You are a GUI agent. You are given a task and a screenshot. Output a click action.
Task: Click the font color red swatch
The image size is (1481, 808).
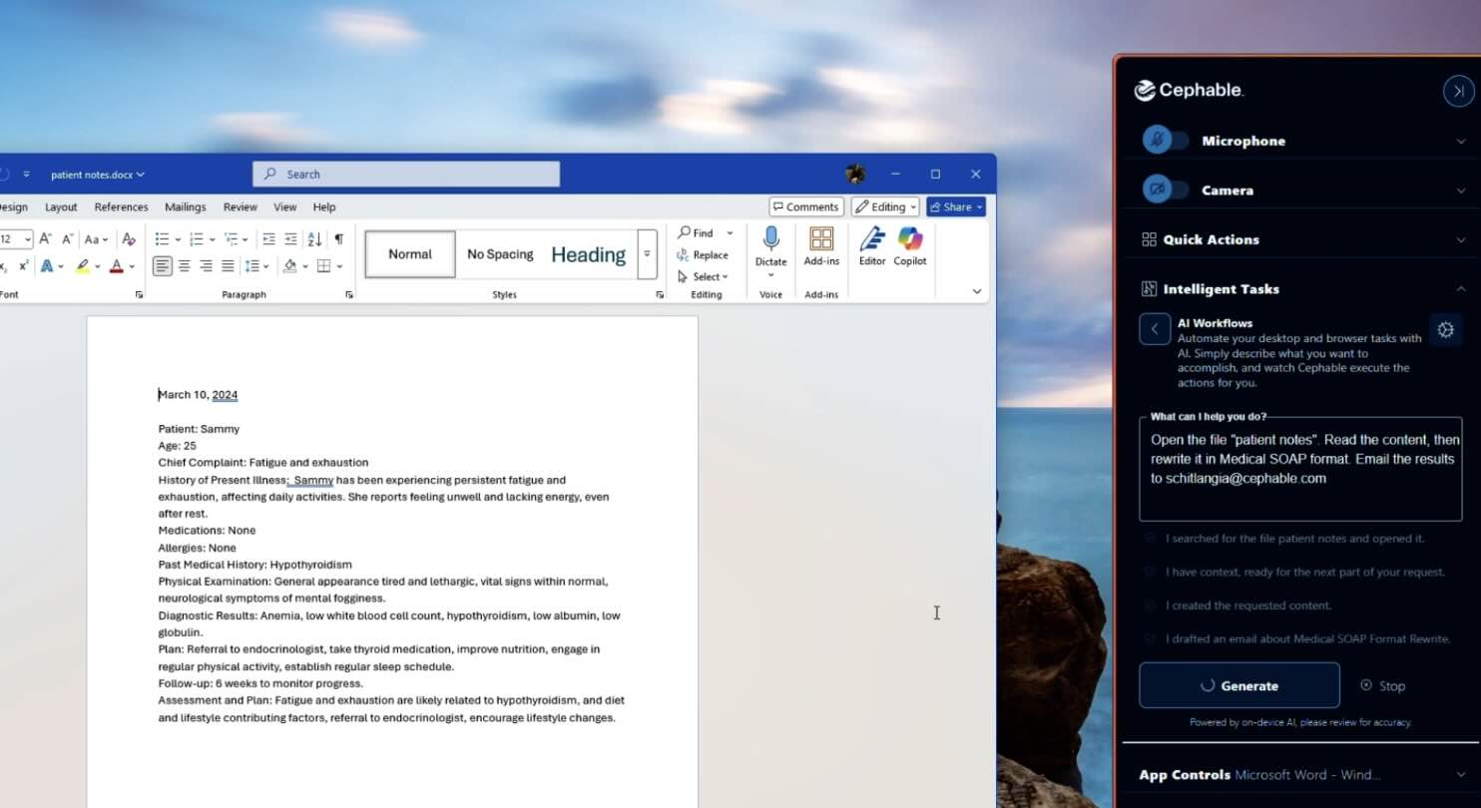(x=116, y=266)
